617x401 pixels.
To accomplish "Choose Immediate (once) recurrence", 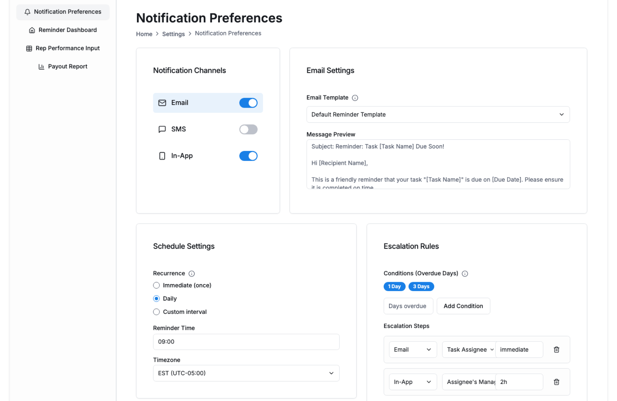I will tap(156, 285).
